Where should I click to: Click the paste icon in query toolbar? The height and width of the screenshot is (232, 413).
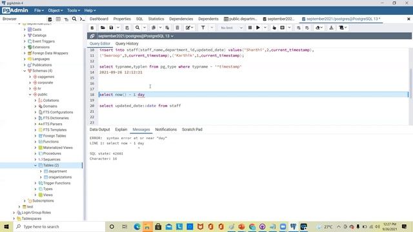167,28
